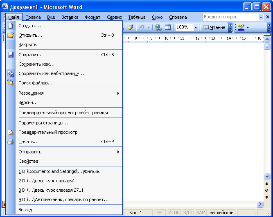Toggle ВДЛ extend selection in status bar
This screenshot has height=217, width=273.
188,213
